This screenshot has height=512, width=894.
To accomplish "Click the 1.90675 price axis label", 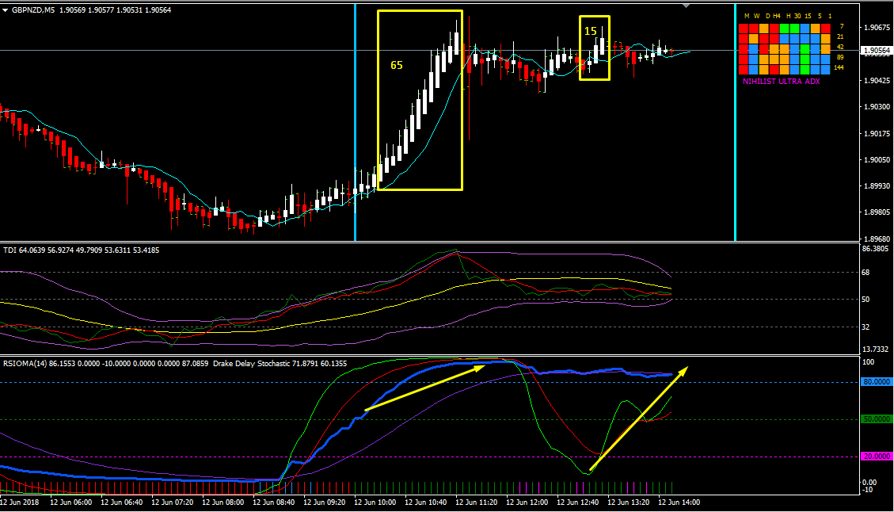I will 877,28.
